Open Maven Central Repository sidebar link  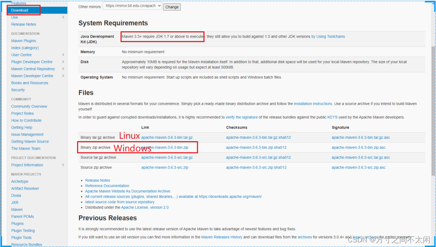(33, 69)
